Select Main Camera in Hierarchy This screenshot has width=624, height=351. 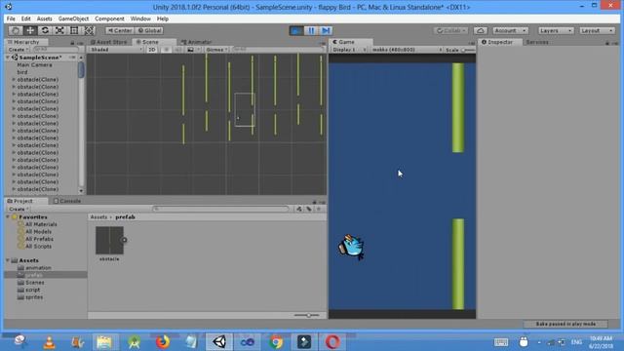[35, 65]
